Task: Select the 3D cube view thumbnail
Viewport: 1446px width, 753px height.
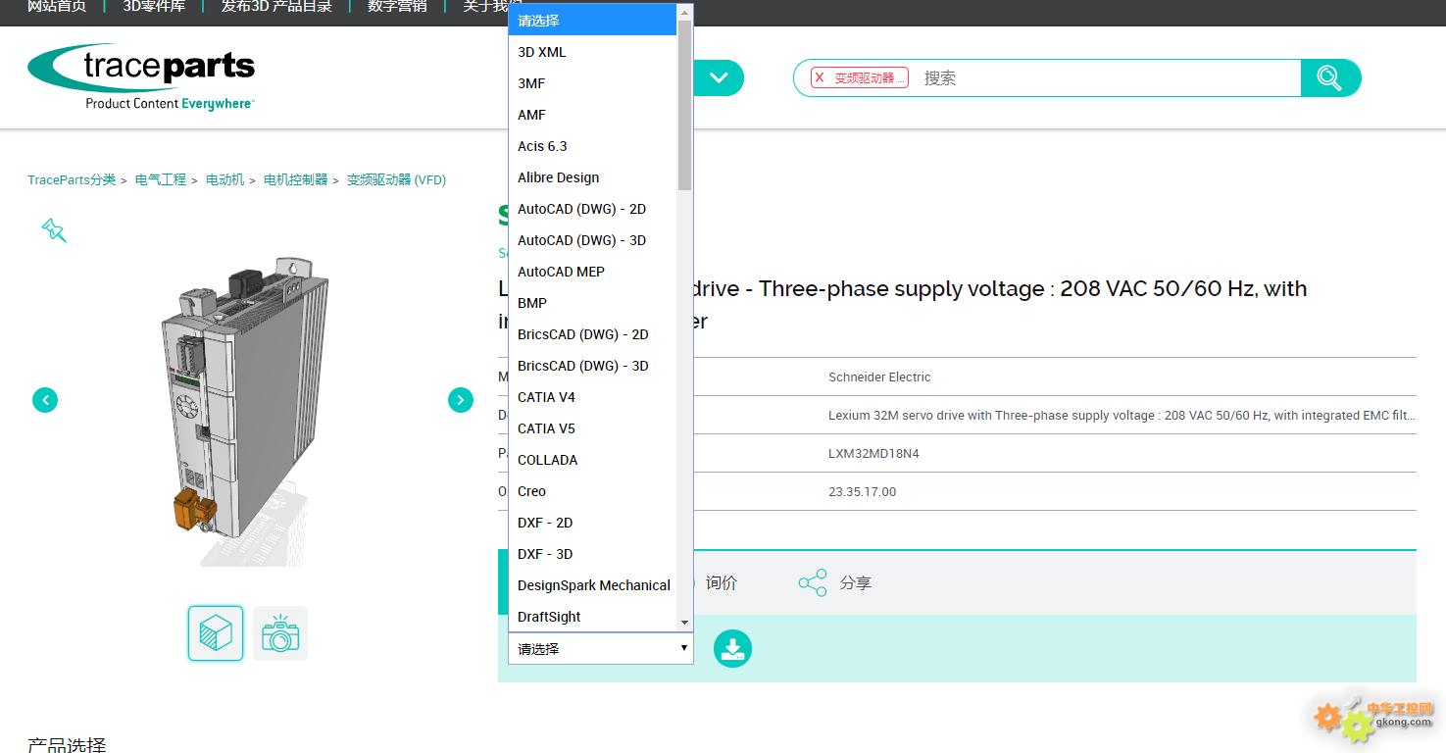Action: tap(216, 633)
